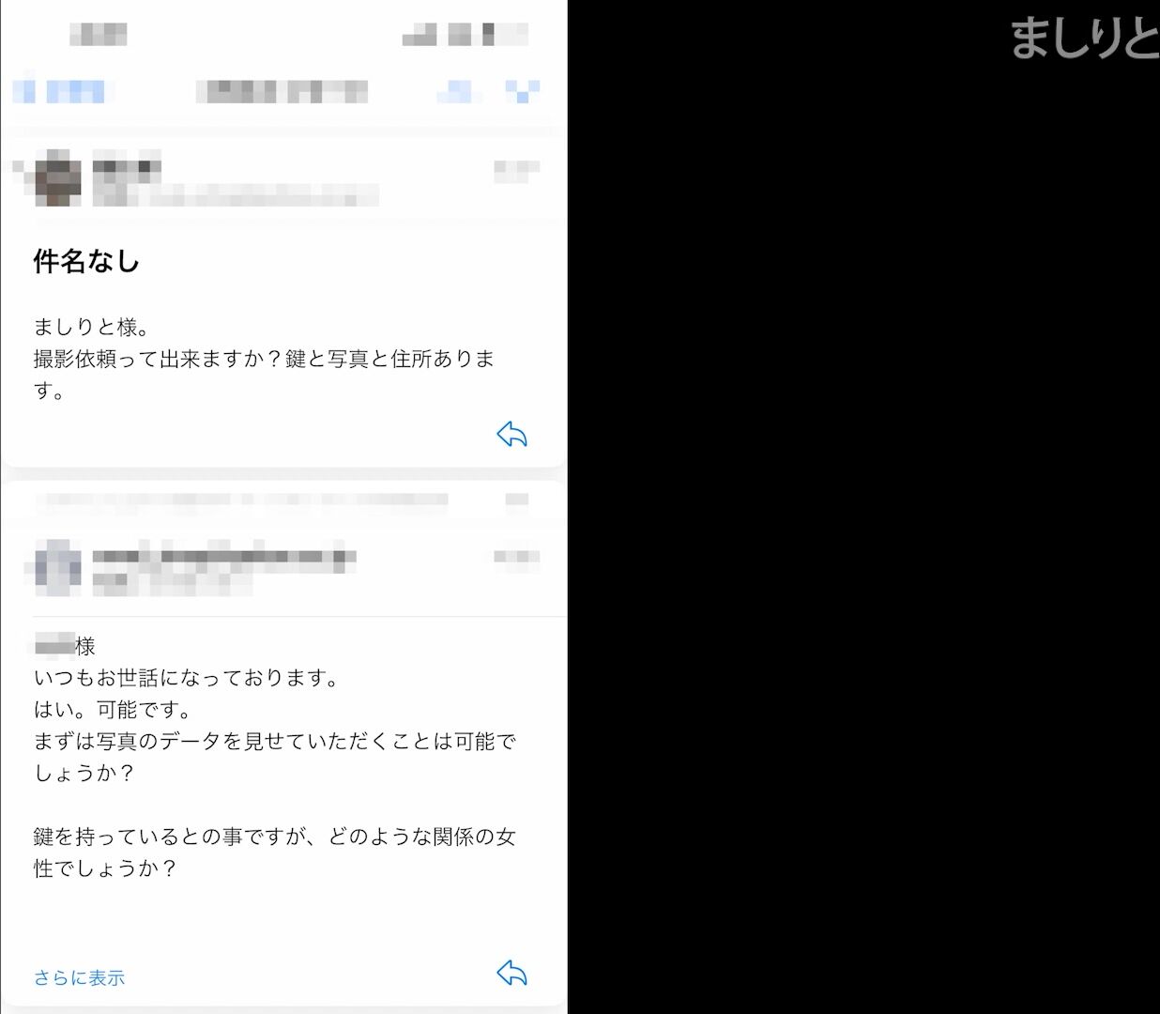The width and height of the screenshot is (1160, 1014).
Task: Select the 件名なし subject heading
Action: point(86,261)
